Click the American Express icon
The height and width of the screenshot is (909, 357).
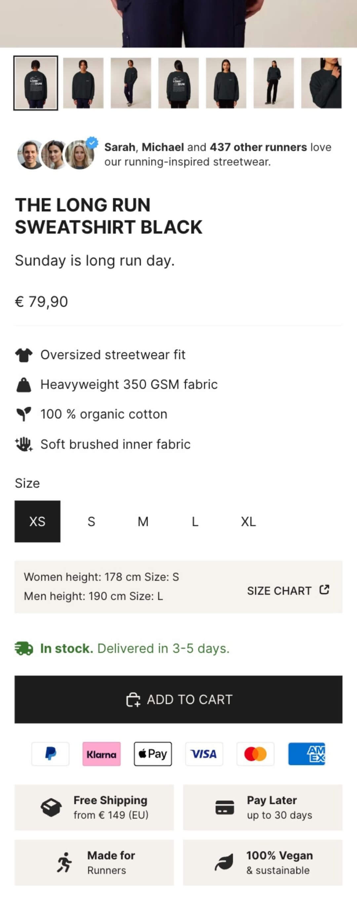(307, 754)
